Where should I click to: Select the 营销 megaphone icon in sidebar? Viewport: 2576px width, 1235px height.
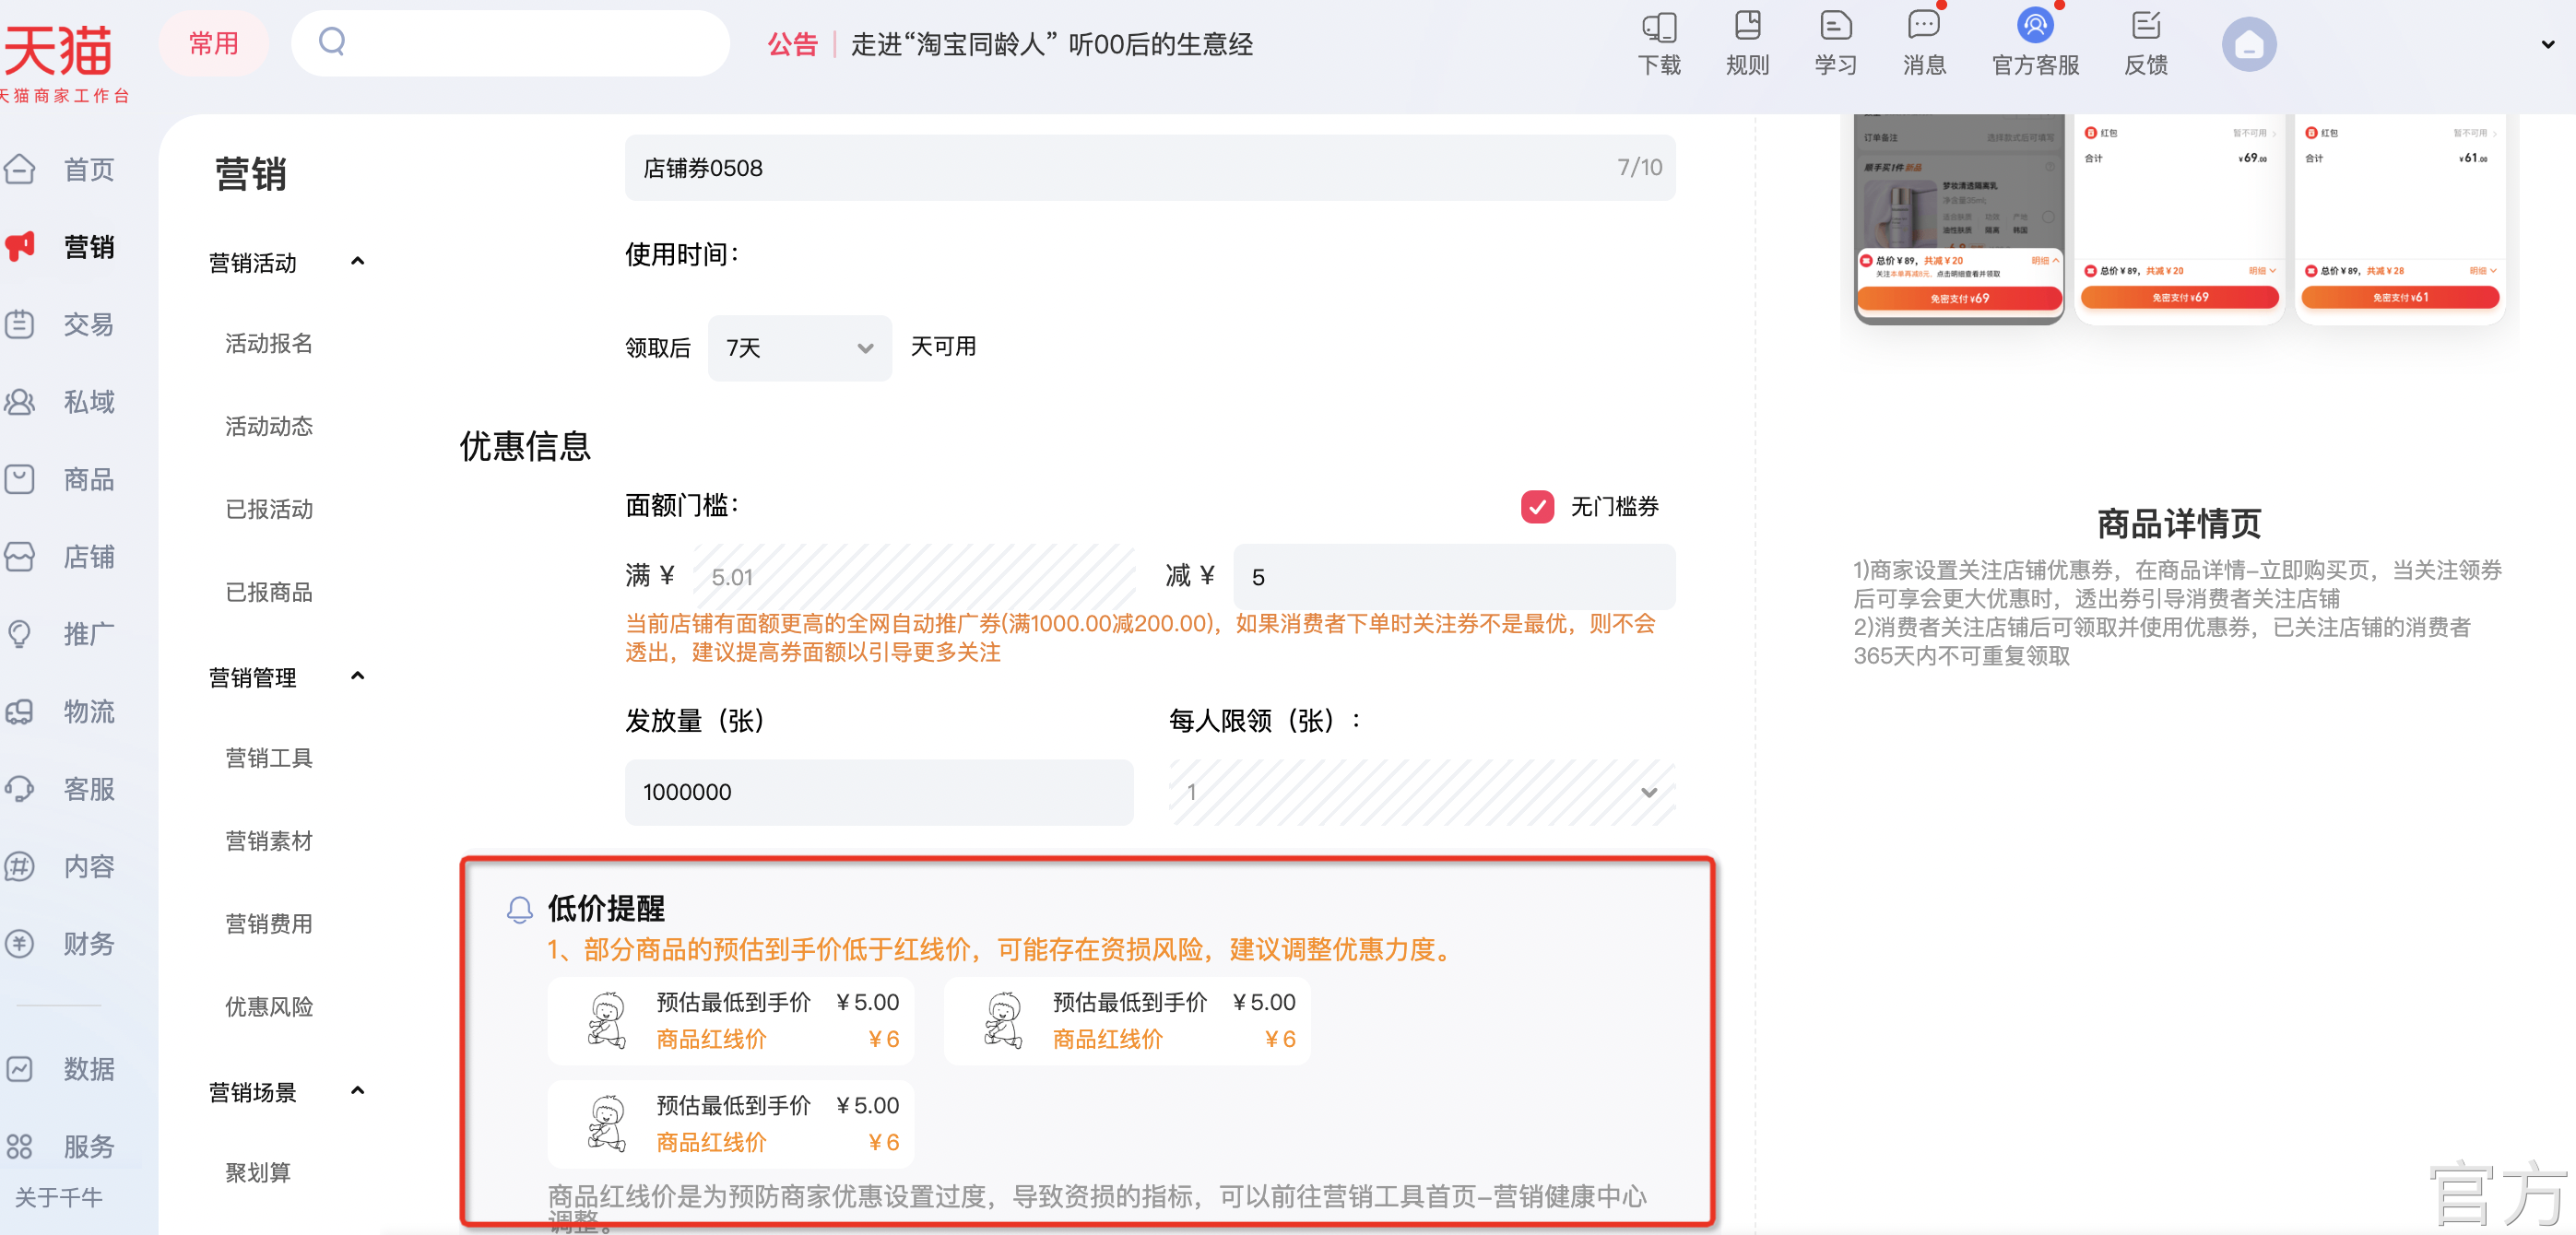(x=20, y=246)
